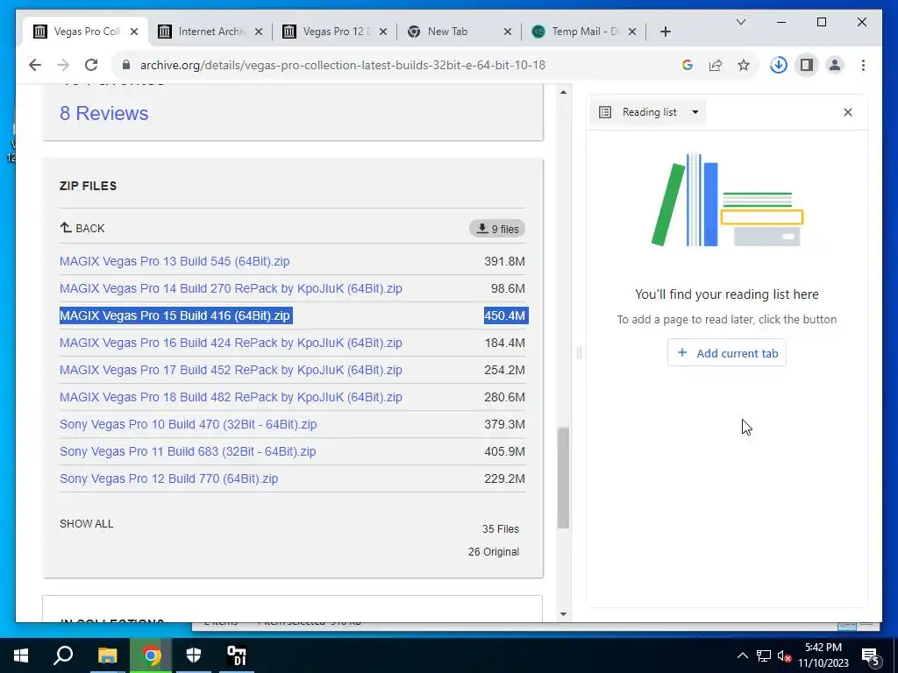Screen dimensions: 898x673
Task: Expand the Reading list dropdown
Action: (x=695, y=112)
